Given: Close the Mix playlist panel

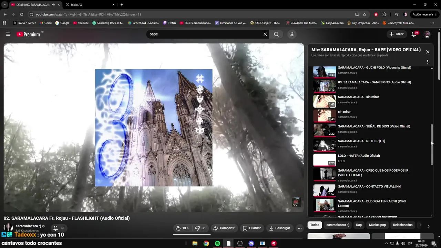Looking at the screenshot, I should coord(428,52).
